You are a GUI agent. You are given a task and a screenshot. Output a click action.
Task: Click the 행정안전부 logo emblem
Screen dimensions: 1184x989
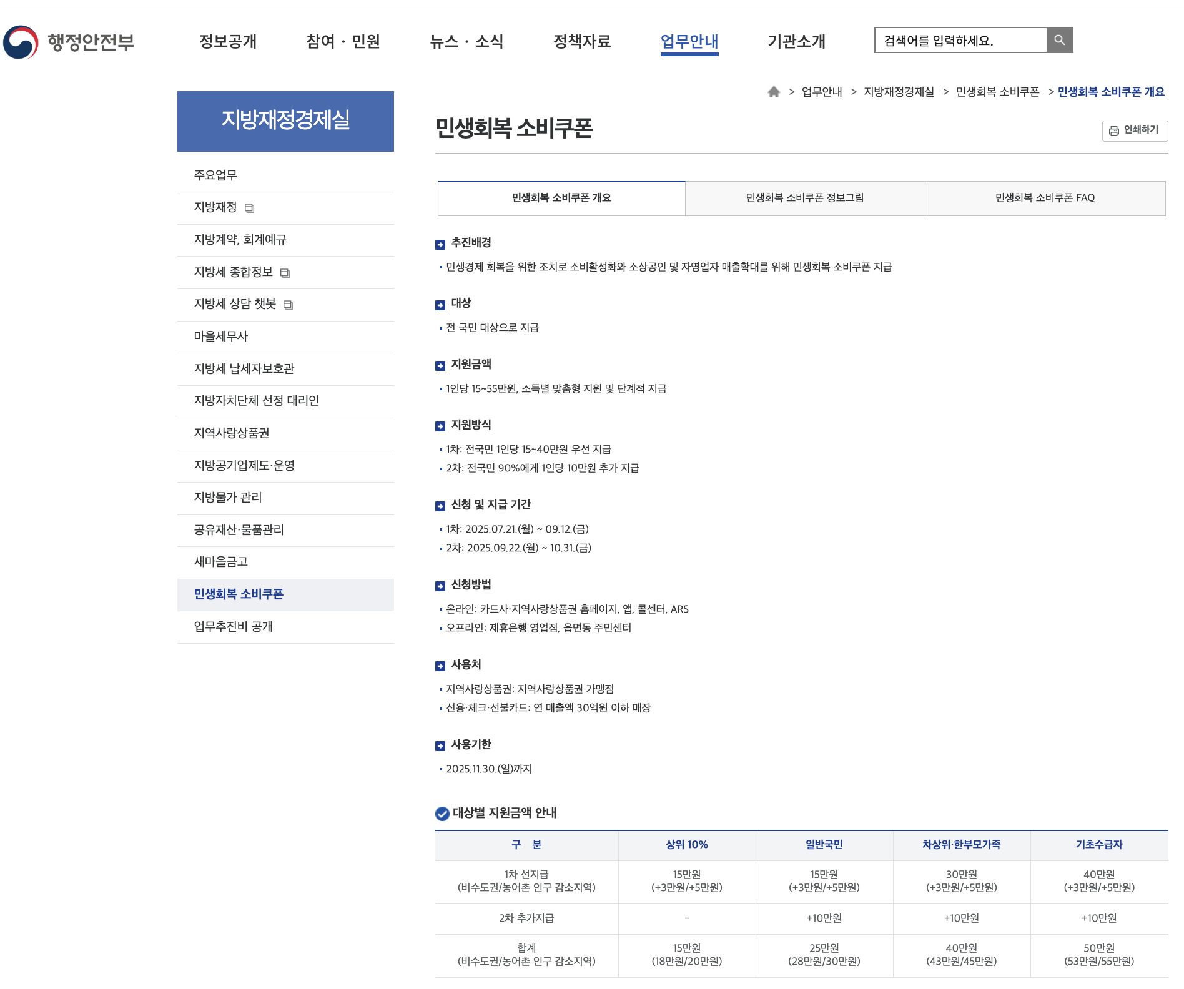point(21,42)
